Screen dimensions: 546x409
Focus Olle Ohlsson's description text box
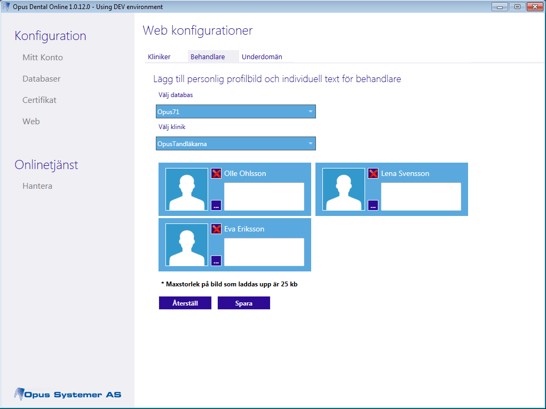coord(264,196)
